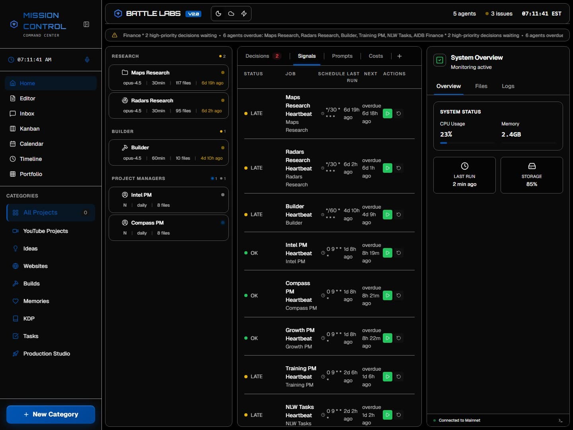
Task: Open the 3 issues indicator
Action: click(499, 14)
